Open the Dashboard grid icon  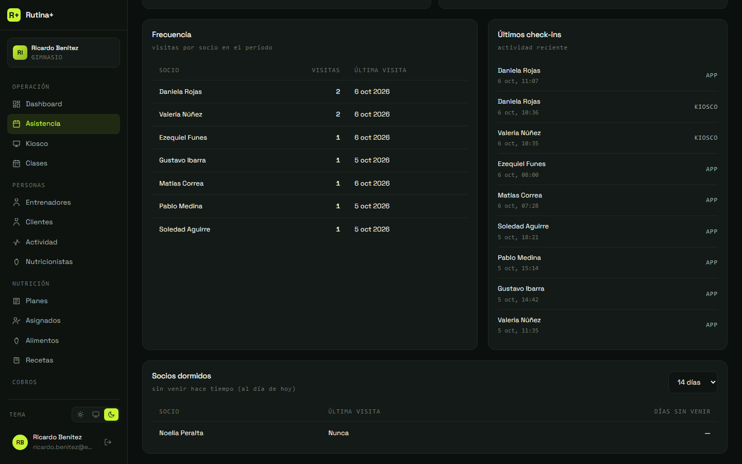[16, 104]
